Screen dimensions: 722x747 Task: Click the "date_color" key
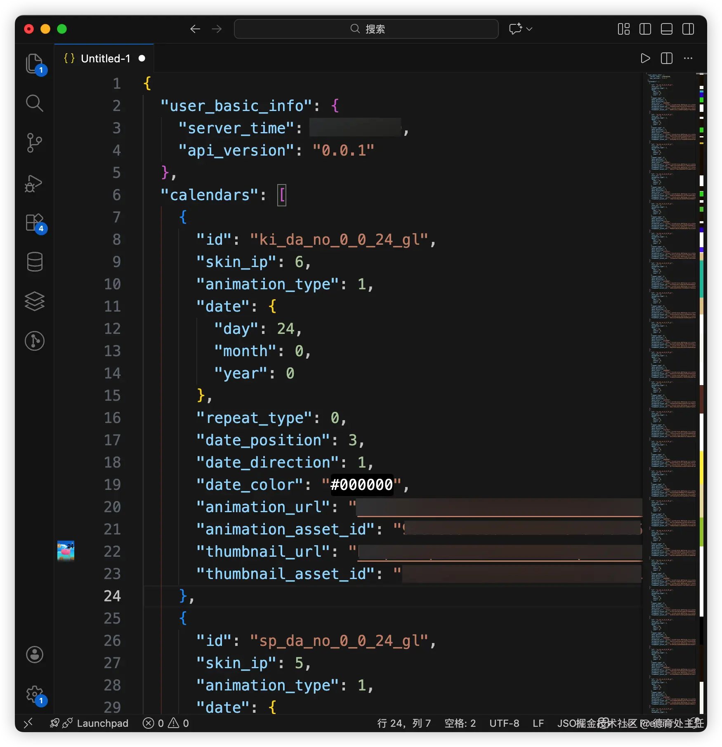(250, 485)
